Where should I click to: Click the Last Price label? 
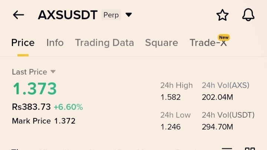(x=29, y=72)
